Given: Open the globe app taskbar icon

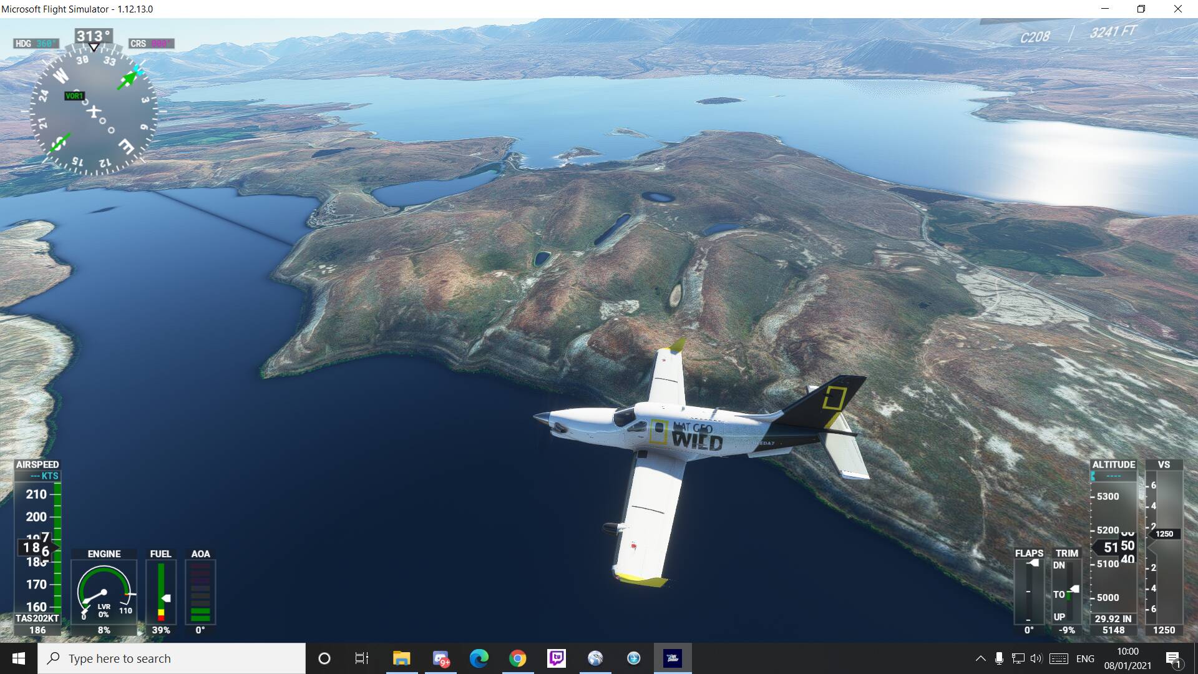Looking at the screenshot, I should coord(595,658).
